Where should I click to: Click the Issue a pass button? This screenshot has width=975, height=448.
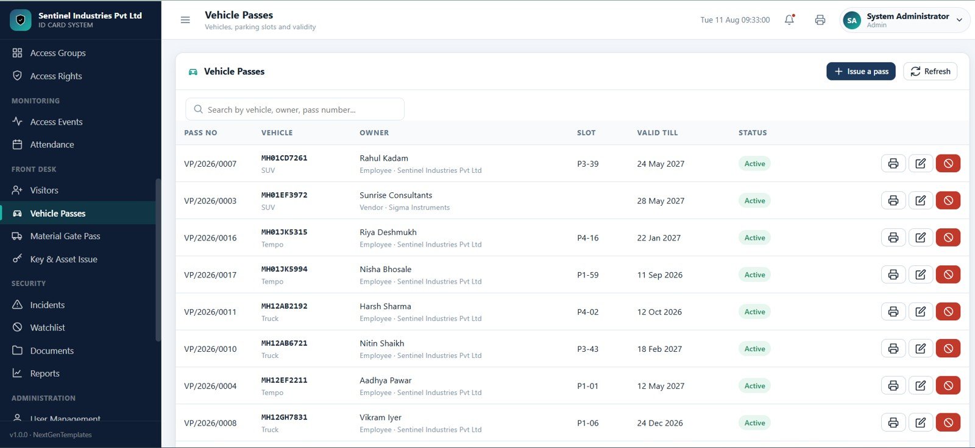pos(861,71)
